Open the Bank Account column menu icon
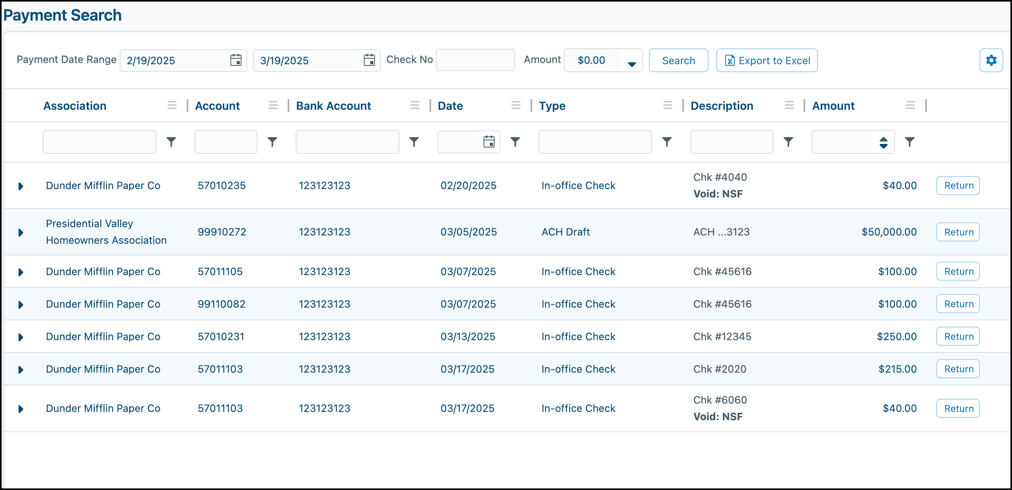 [x=414, y=105]
